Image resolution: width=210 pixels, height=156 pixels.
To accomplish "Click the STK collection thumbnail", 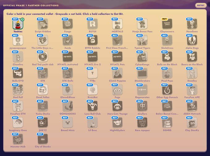I will coord(43,73).
